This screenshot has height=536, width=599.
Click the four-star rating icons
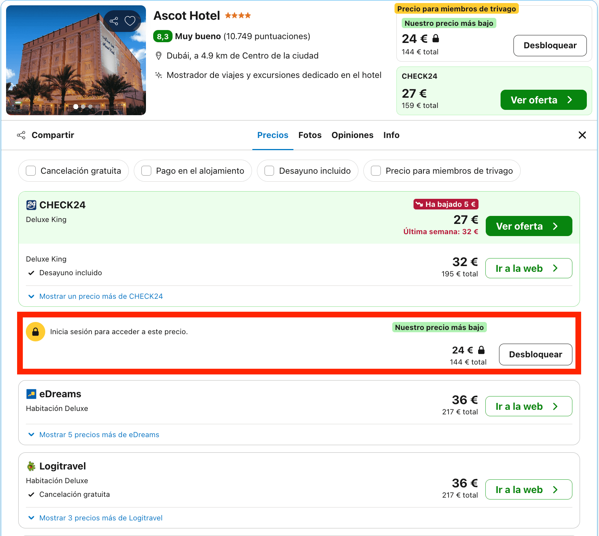click(x=238, y=16)
